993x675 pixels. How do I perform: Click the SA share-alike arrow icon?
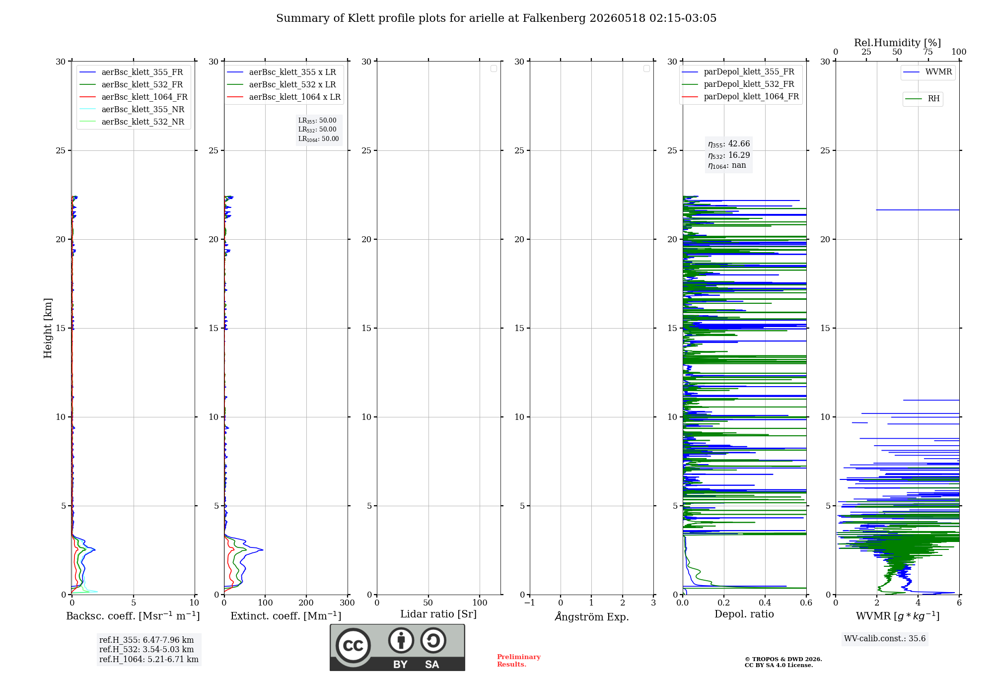(433, 640)
